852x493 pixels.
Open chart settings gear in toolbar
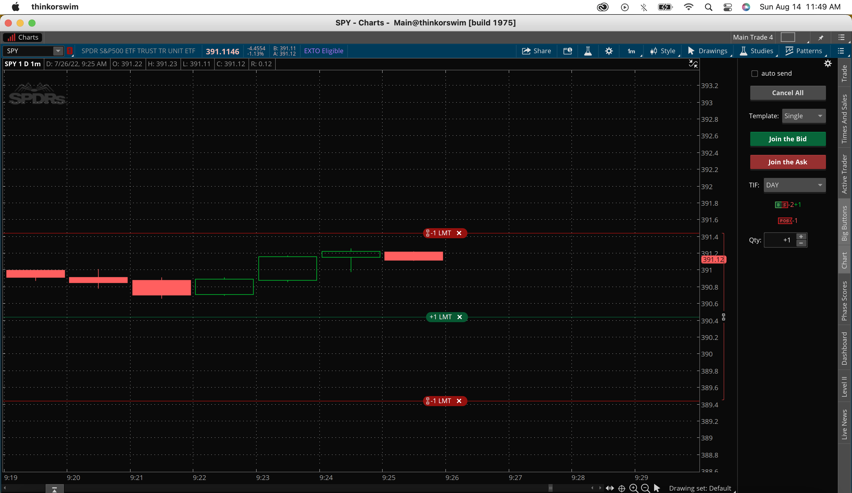coord(609,51)
